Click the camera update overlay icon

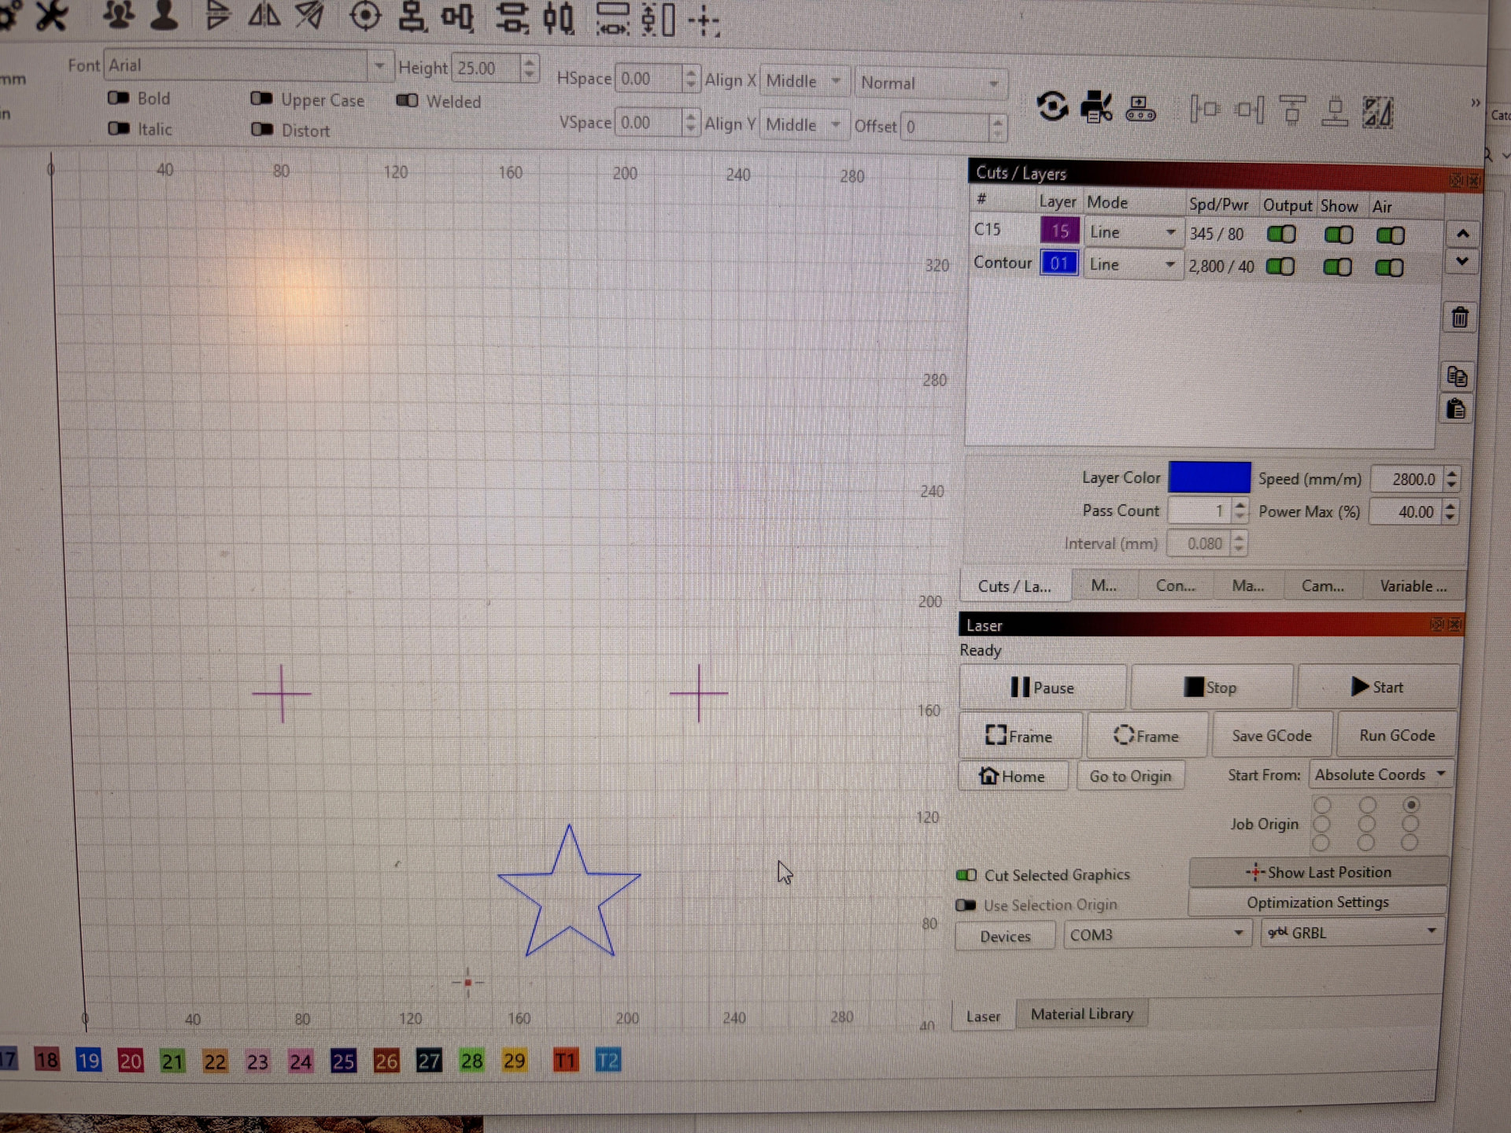point(1053,107)
